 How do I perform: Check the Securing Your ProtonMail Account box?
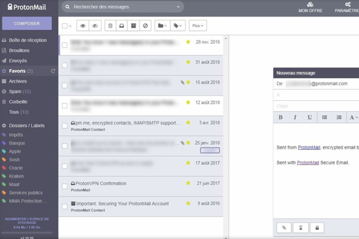65,206
